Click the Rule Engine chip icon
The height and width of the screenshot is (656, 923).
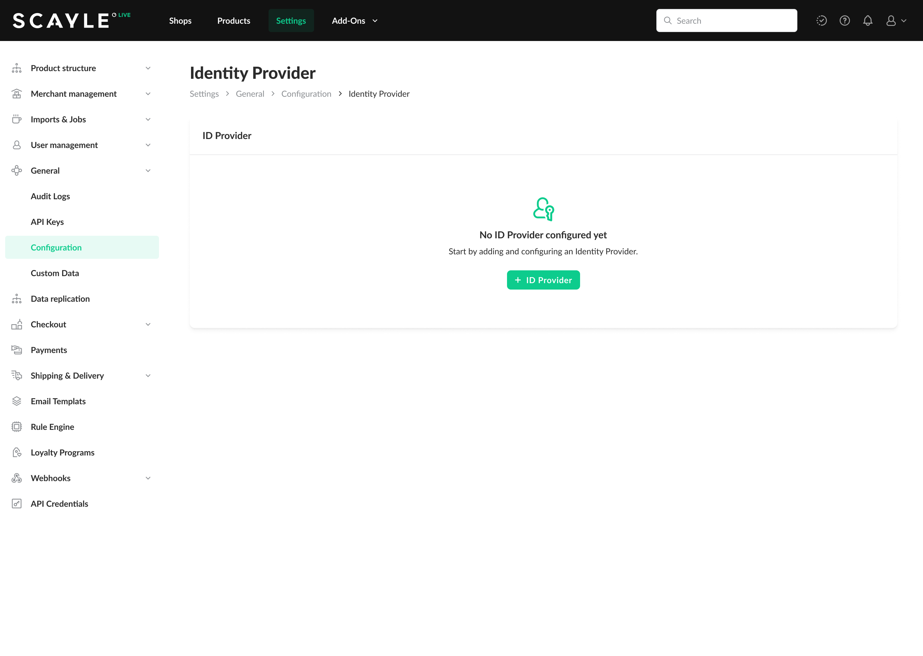tap(17, 427)
